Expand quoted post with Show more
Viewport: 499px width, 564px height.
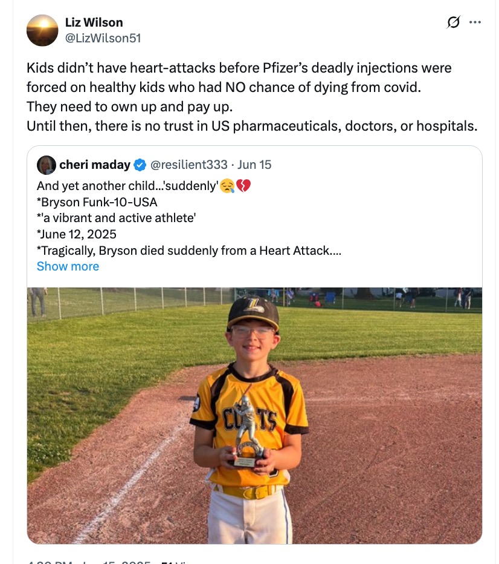point(68,266)
